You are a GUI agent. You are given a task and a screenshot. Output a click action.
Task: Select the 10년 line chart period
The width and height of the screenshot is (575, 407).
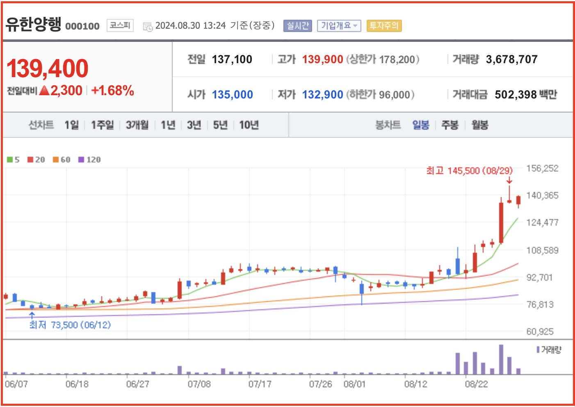[249, 125]
